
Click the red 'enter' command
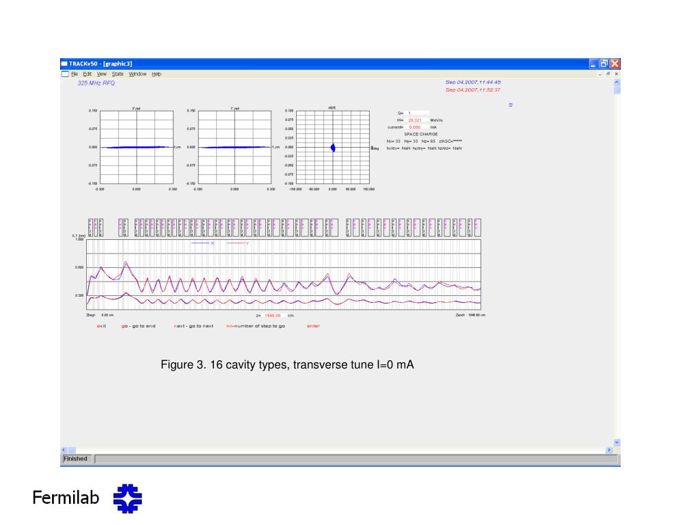pyautogui.click(x=313, y=326)
